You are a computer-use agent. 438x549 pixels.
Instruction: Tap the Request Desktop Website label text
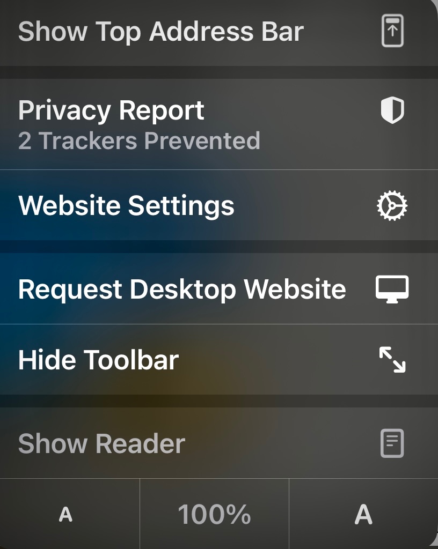point(182,290)
